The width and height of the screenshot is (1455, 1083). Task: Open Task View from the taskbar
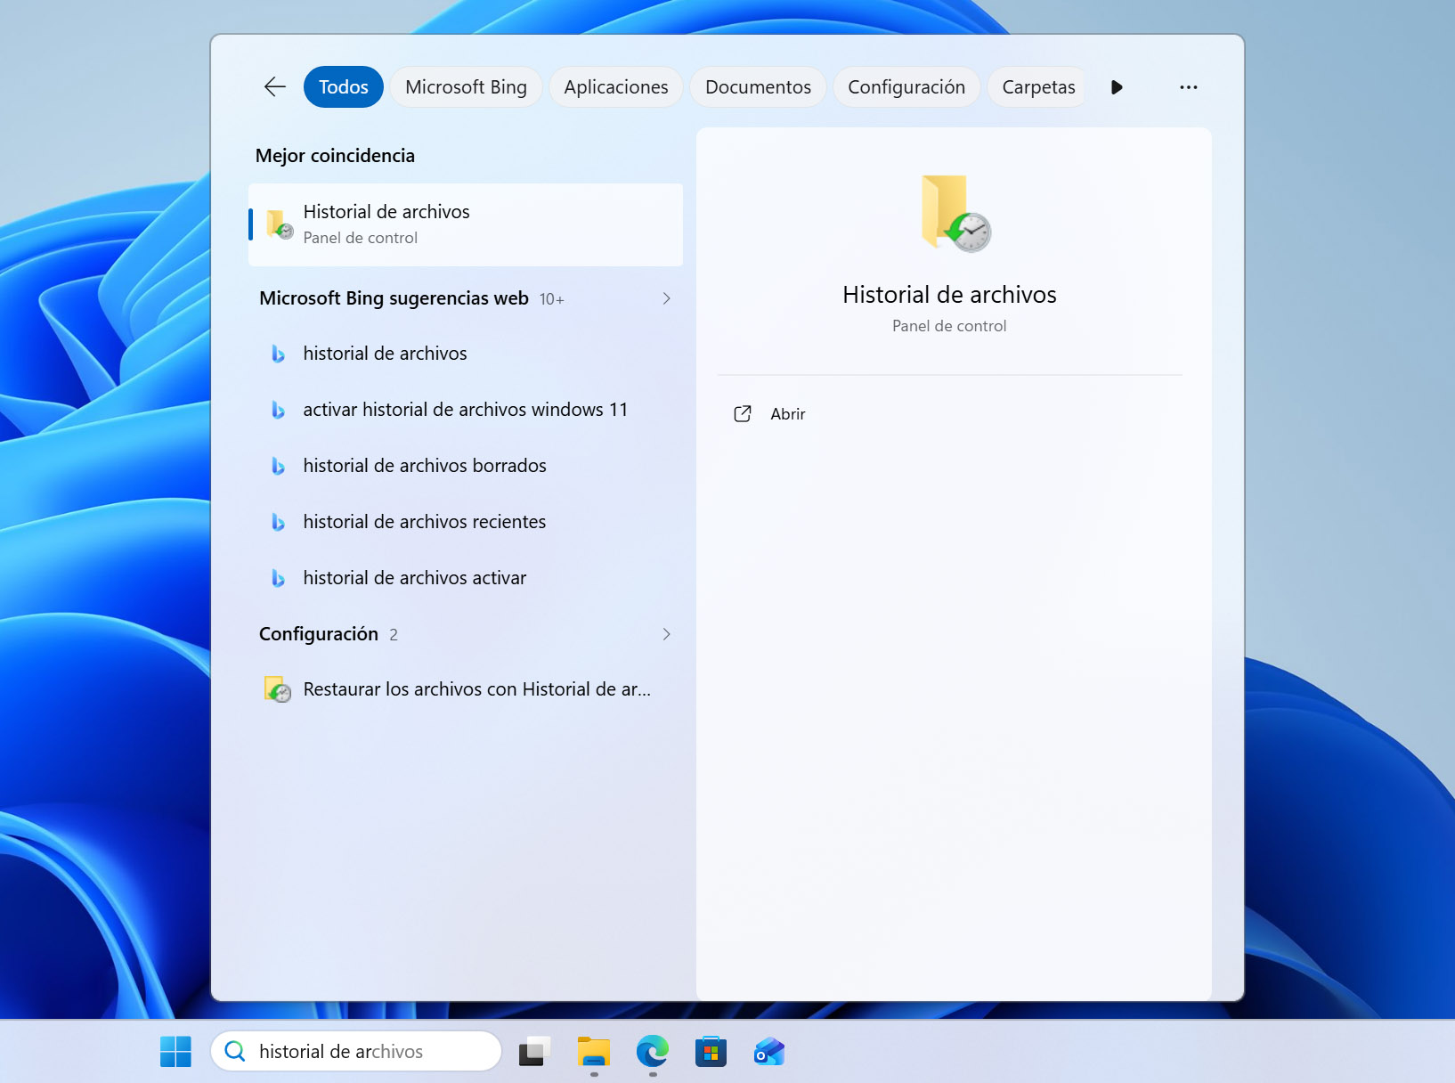coord(535,1052)
